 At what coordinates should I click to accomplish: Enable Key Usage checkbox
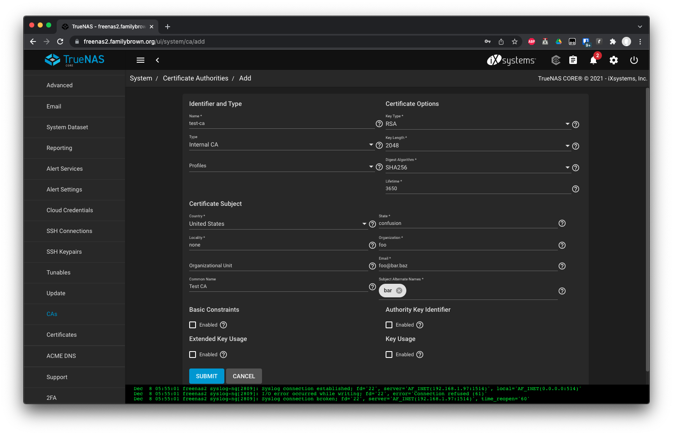[x=389, y=355]
